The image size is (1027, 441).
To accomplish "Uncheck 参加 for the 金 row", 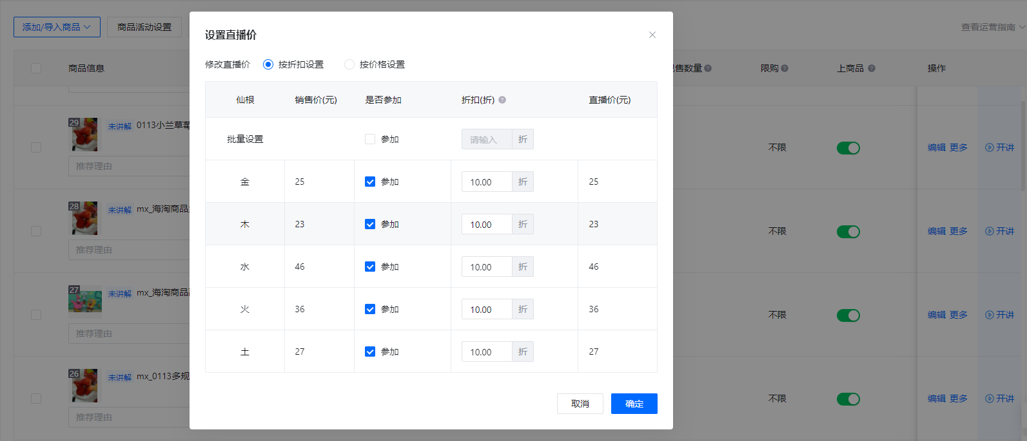I will click(370, 182).
